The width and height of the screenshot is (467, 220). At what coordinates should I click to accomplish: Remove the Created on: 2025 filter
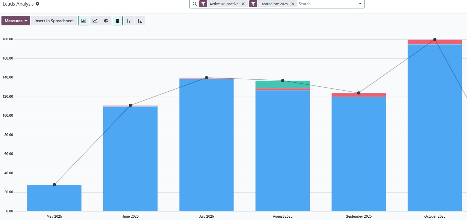tap(293, 4)
